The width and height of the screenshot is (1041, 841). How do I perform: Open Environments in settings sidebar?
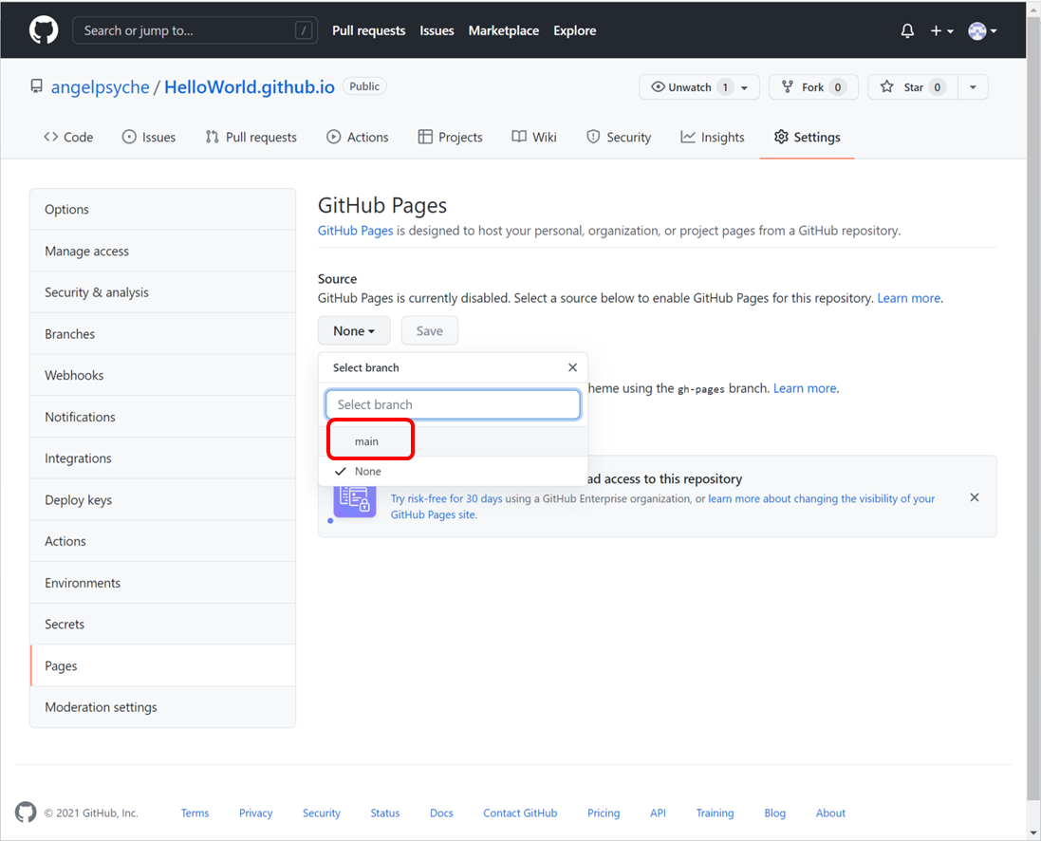coord(162,583)
